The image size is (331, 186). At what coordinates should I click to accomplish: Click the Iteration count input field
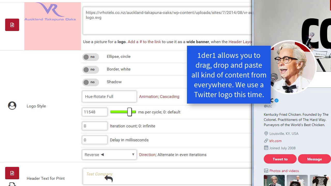[95, 126]
